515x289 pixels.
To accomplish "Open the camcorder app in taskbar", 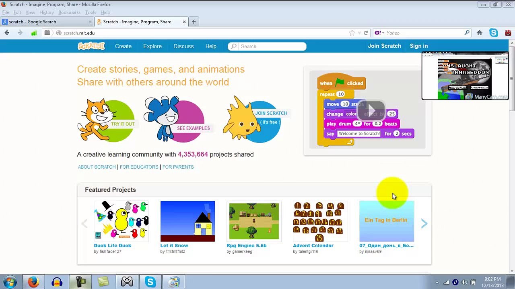I will click(80, 282).
